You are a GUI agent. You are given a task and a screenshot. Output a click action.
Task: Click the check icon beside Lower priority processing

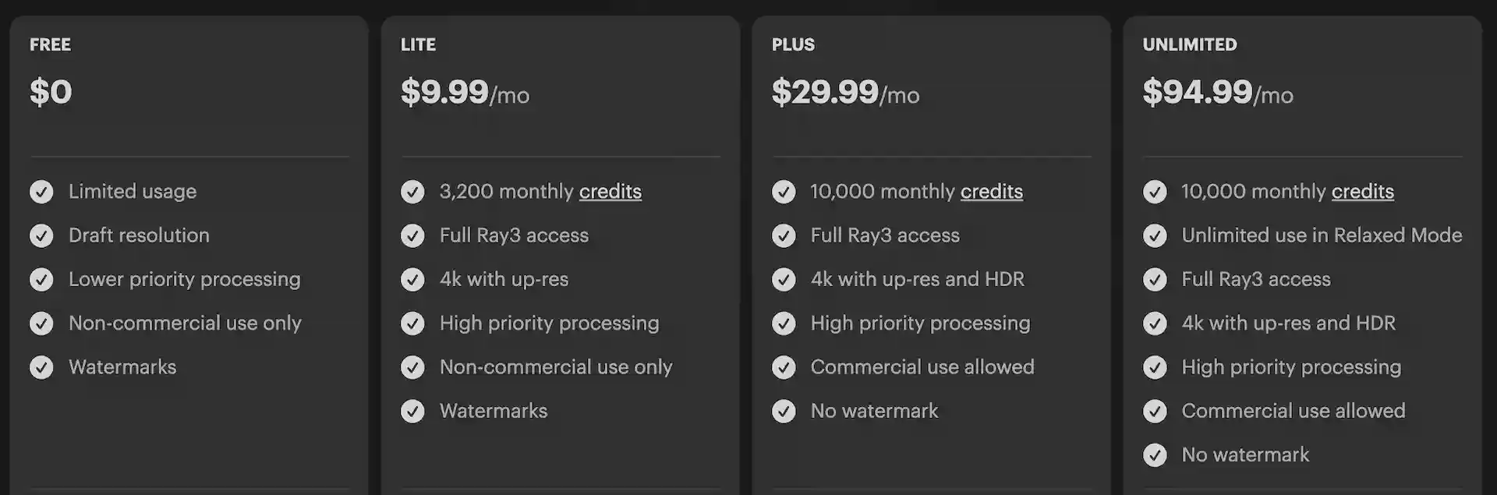[x=41, y=280]
